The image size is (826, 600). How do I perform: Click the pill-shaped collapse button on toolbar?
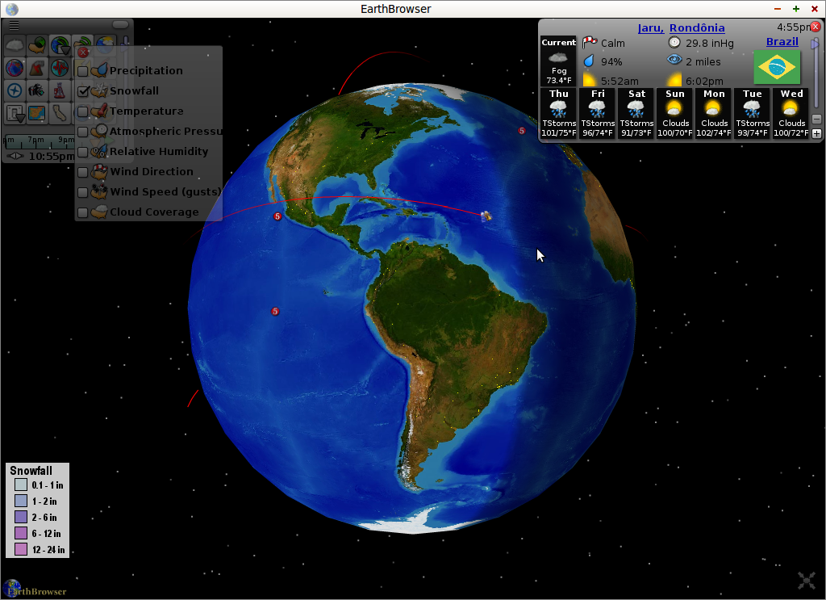click(x=121, y=25)
